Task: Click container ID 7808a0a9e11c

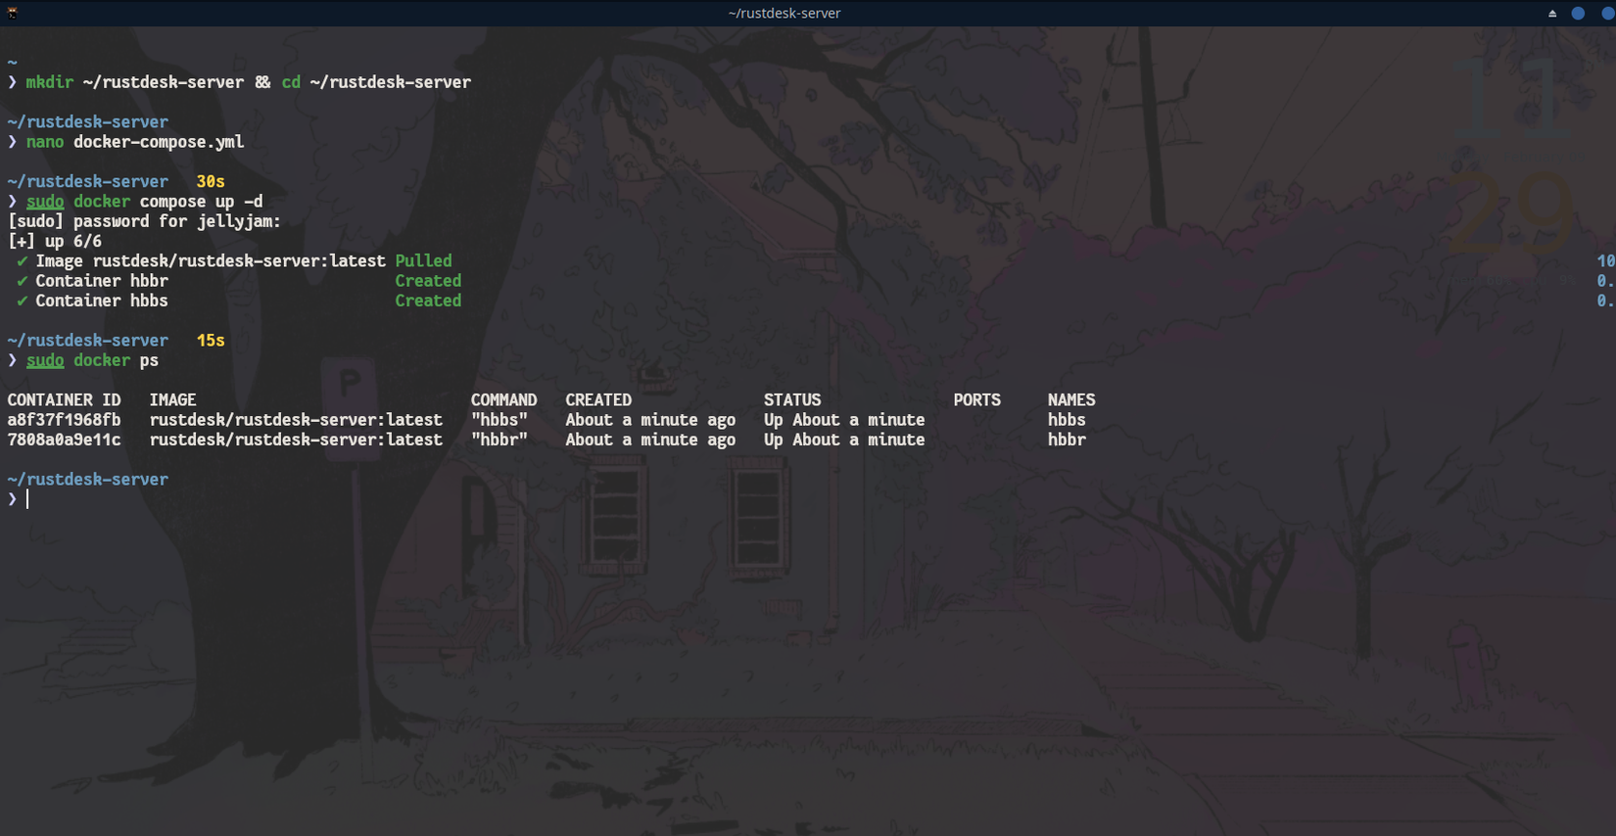Action: coord(65,440)
